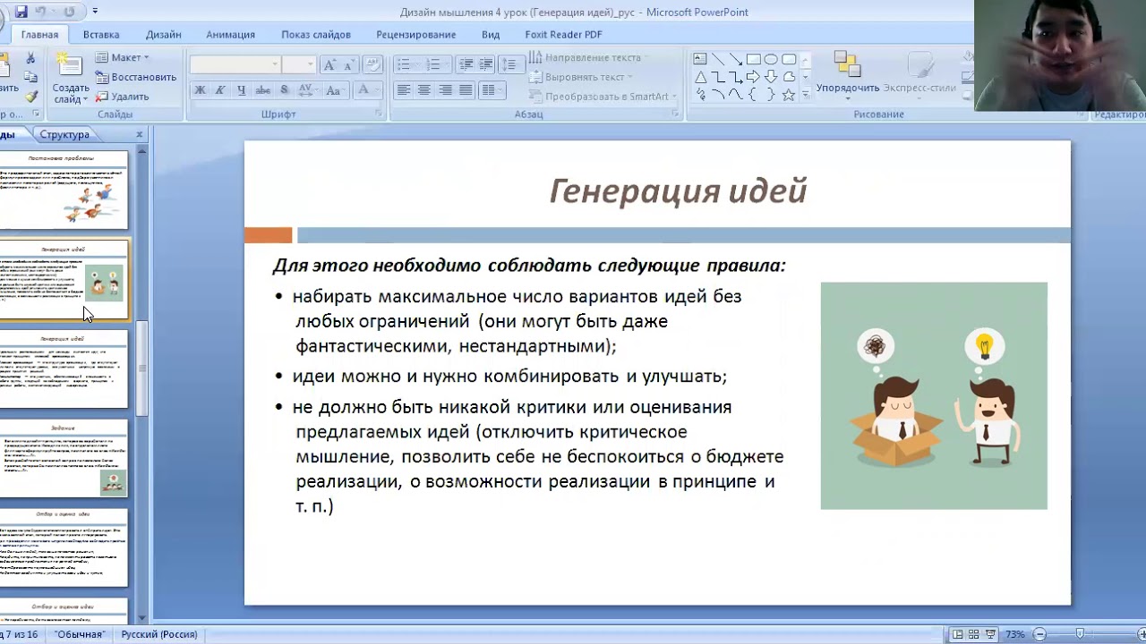Click Выровнять текст button
The width and height of the screenshot is (1146, 644).
click(580, 77)
